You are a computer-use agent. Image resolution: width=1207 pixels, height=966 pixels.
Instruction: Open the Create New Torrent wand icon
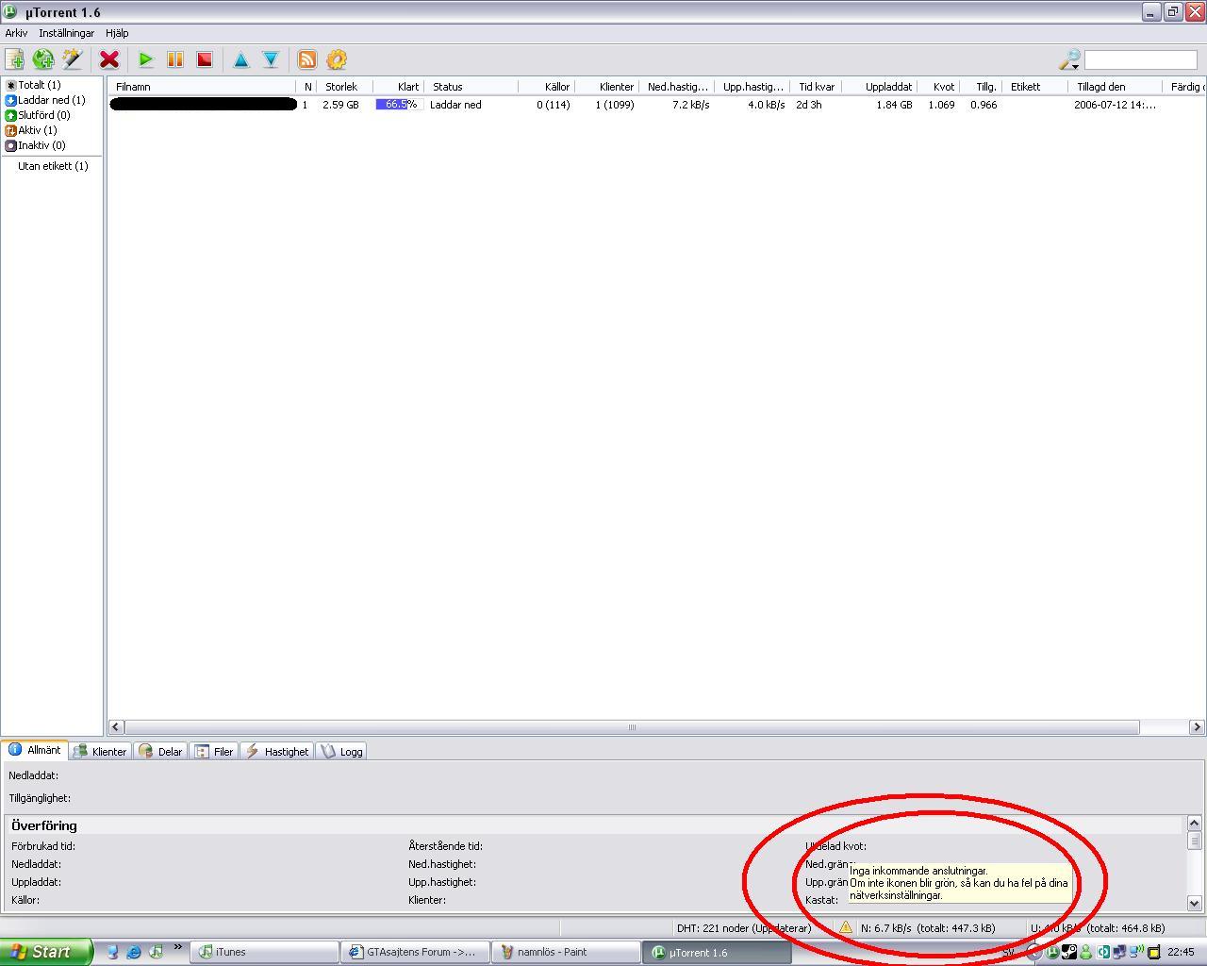tap(72, 59)
